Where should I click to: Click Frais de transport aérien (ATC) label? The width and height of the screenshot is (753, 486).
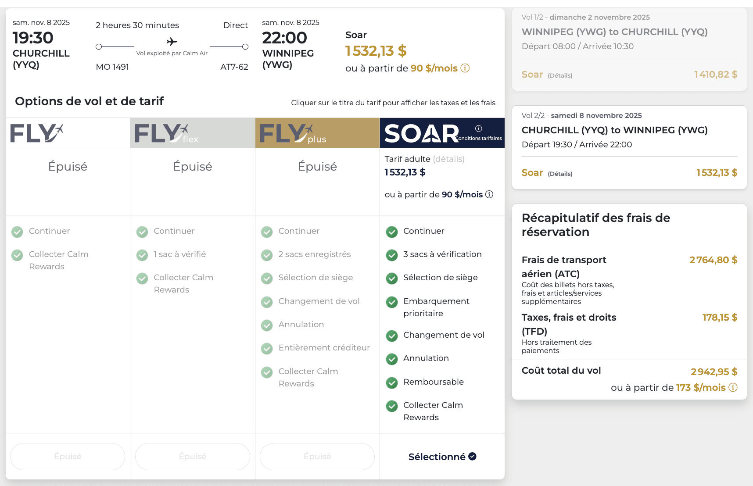(564, 267)
